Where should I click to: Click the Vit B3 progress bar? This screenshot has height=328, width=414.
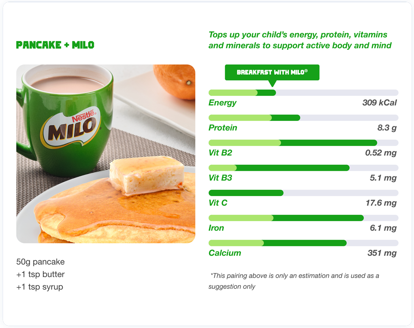(x=304, y=168)
